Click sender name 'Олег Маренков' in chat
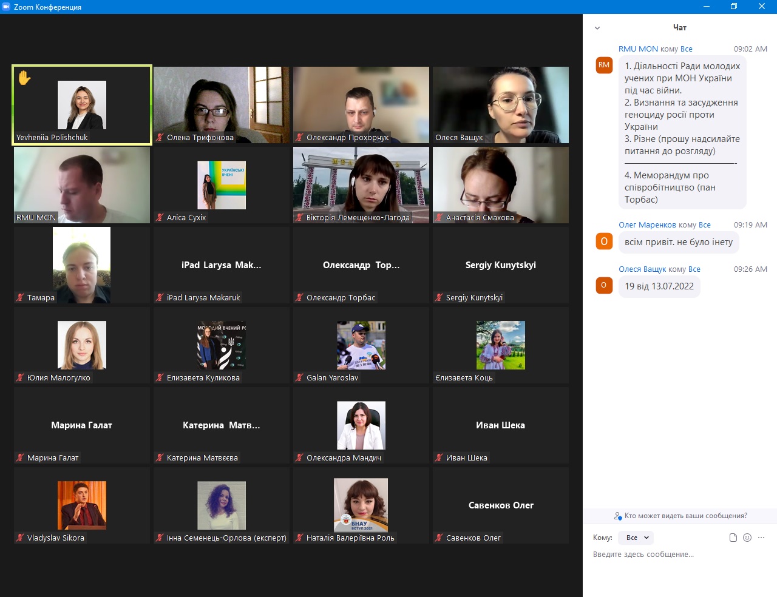777x597 pixels. point(647,225)
